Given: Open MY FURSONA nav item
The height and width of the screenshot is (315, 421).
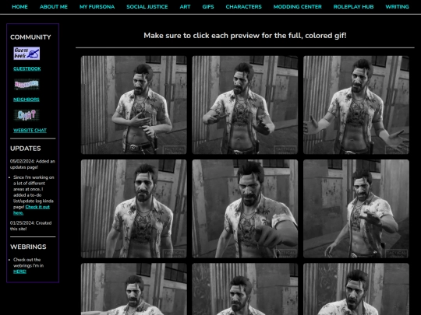Looking at the screenshot, I should pyautogui.click(x=97, y=7).
